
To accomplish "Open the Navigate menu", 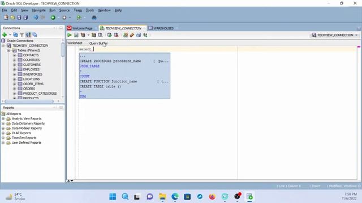I will (x=39, y=10).
